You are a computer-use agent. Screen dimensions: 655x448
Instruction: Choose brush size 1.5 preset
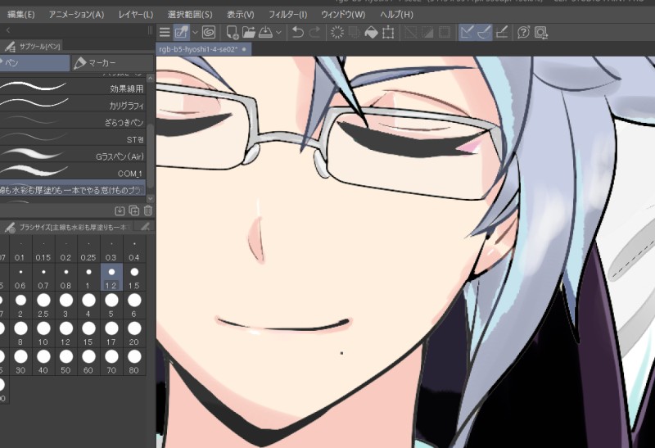tap(134, 278)
